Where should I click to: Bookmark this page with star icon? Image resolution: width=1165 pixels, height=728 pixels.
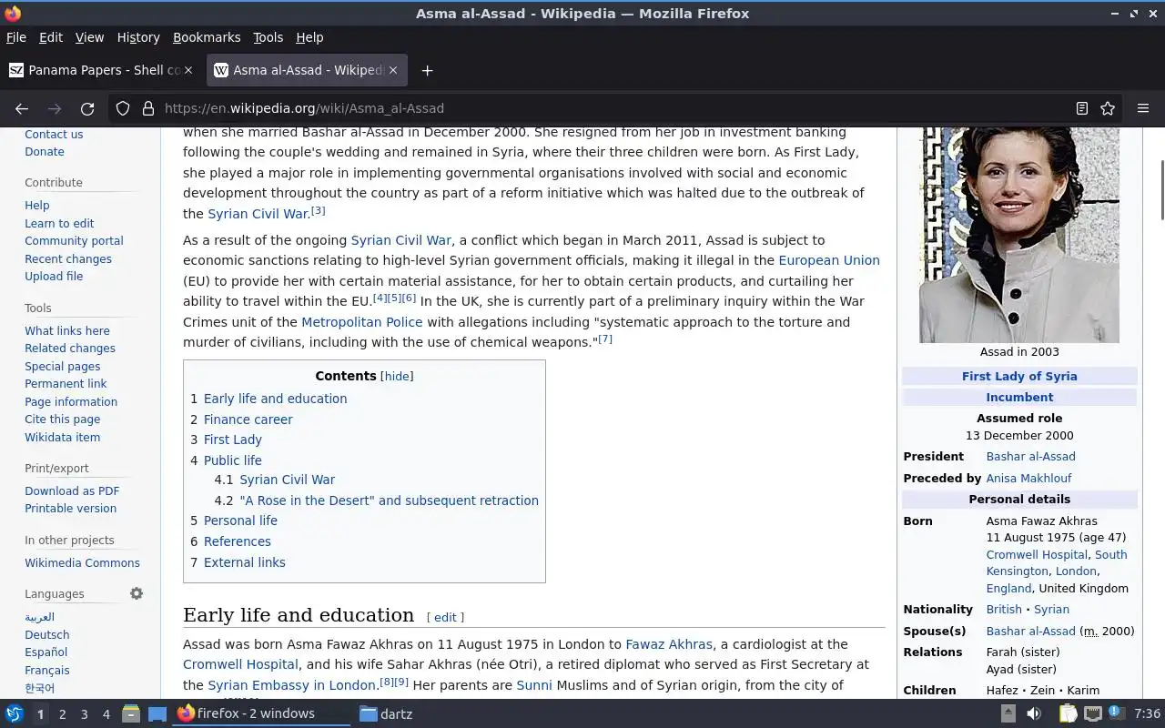coord(1108,108)
